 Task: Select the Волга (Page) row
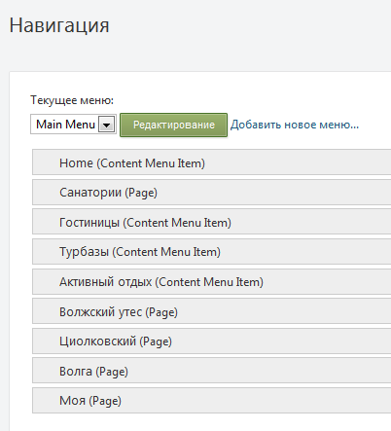click(x=211, y=371)
